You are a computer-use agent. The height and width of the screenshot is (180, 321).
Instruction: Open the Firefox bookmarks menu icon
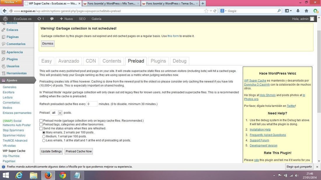point(288,11)
